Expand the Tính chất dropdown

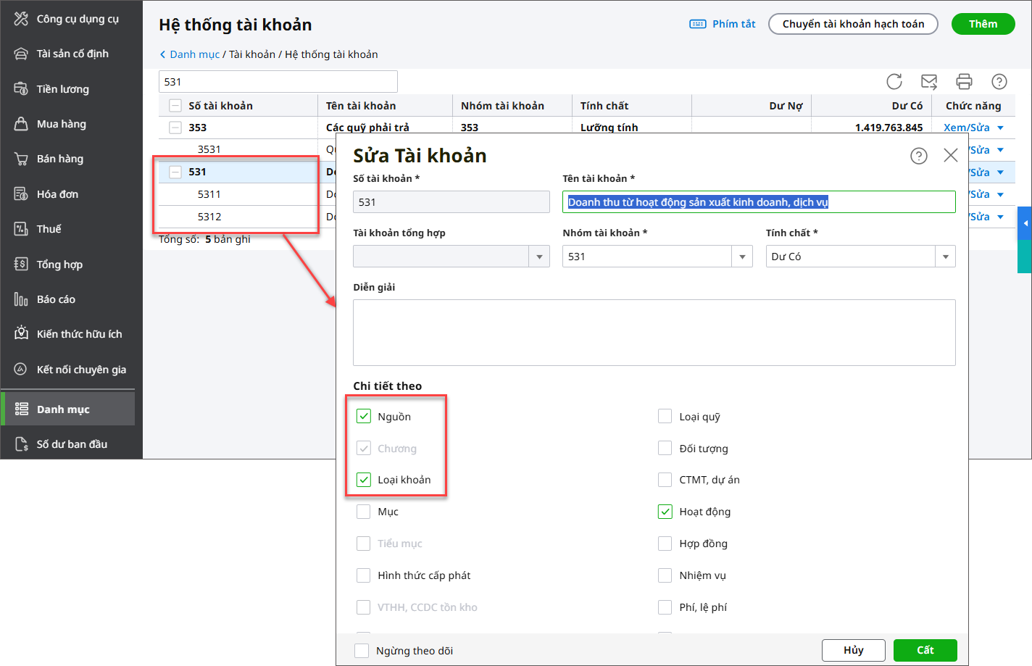point(945,257)
